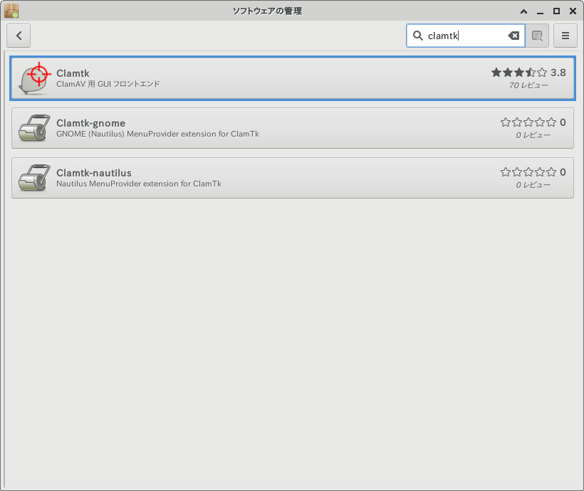Click the Clamtk-nautilus package roller icon
This screenshot has width=584, height=491.
[x=34, y=178]
